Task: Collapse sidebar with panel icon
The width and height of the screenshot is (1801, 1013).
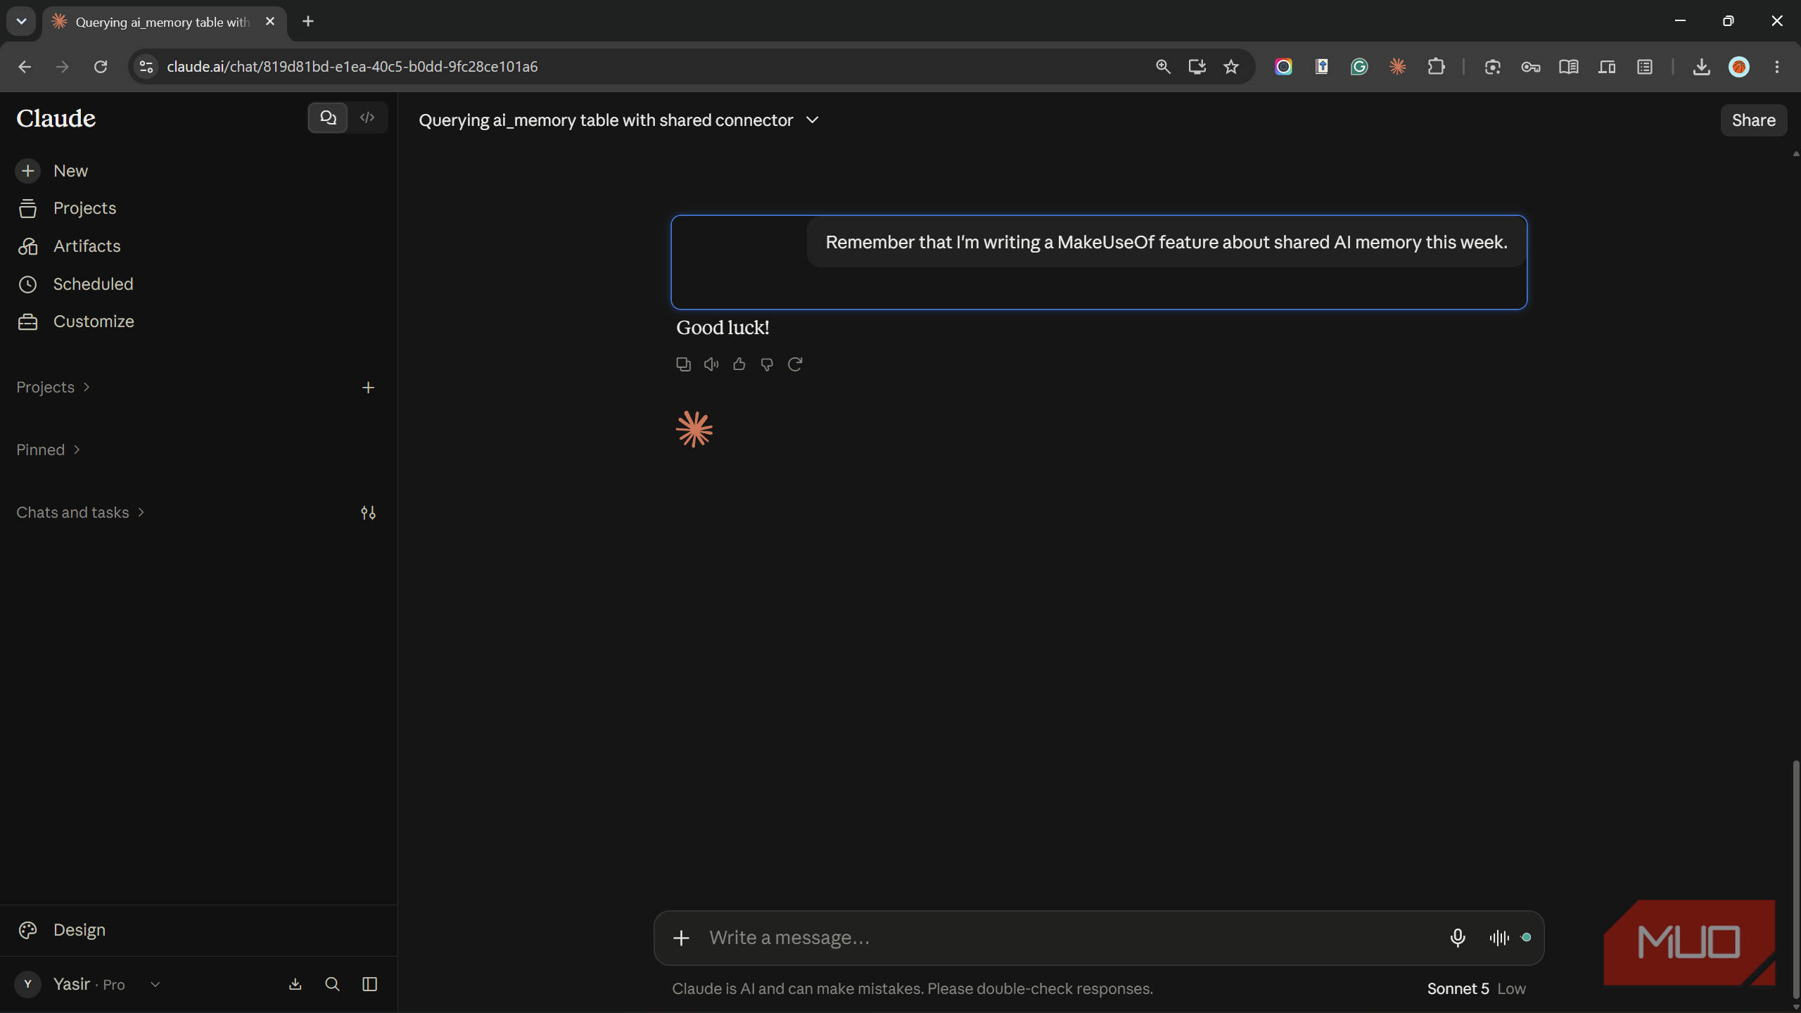Action: 369,984
